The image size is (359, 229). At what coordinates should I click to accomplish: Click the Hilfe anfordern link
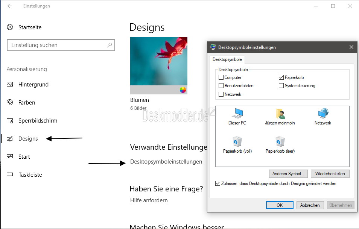point(149,200)
